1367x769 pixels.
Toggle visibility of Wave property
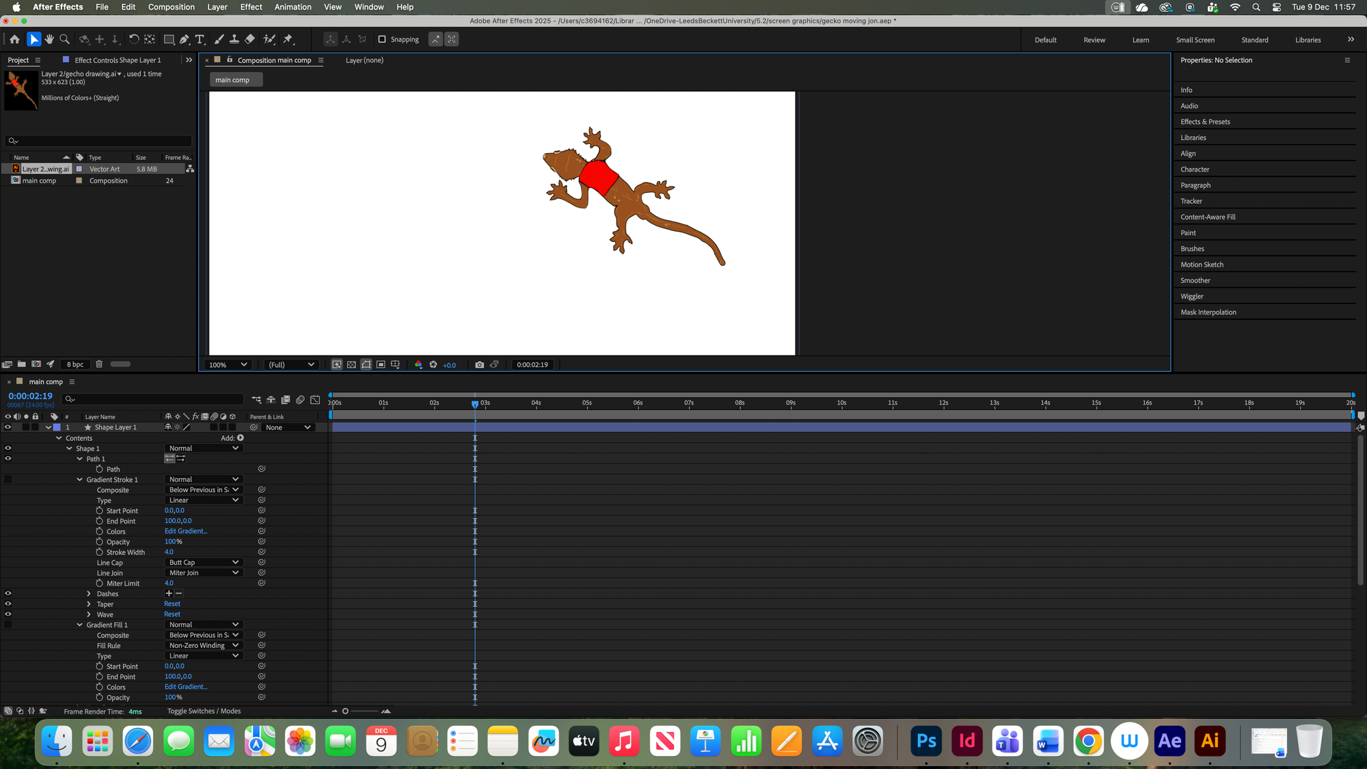[x=8, y=615]
